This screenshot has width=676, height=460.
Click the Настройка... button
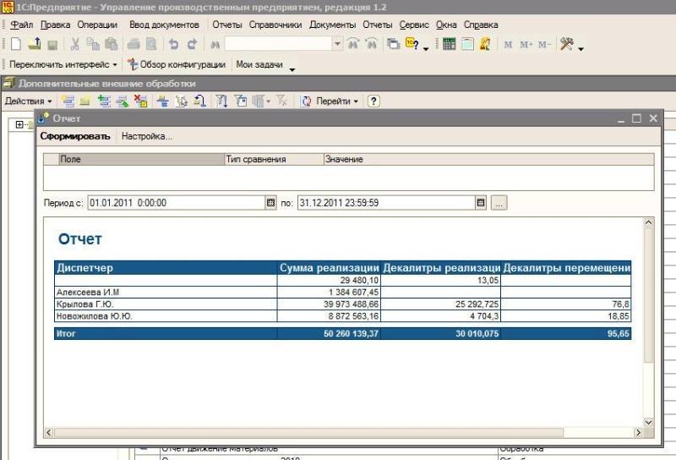click(147, 136)
